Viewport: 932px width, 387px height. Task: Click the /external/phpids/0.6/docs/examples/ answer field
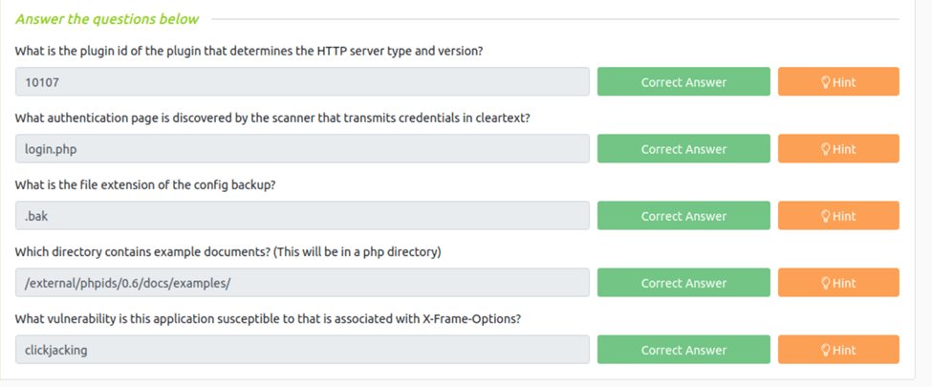click(302, 283)
